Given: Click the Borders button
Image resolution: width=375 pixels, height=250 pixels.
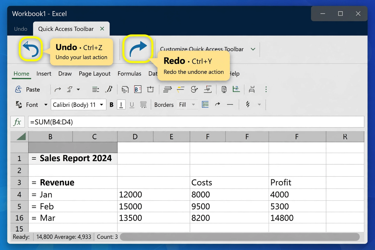Looking at the screenshot, I should coord(164,105).
